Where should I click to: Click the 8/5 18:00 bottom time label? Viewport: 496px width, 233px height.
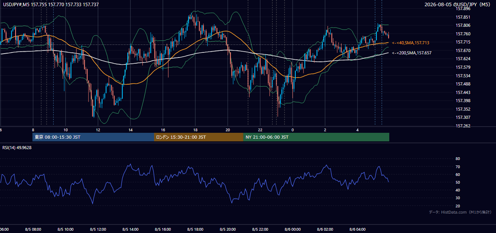coord(195,230)
